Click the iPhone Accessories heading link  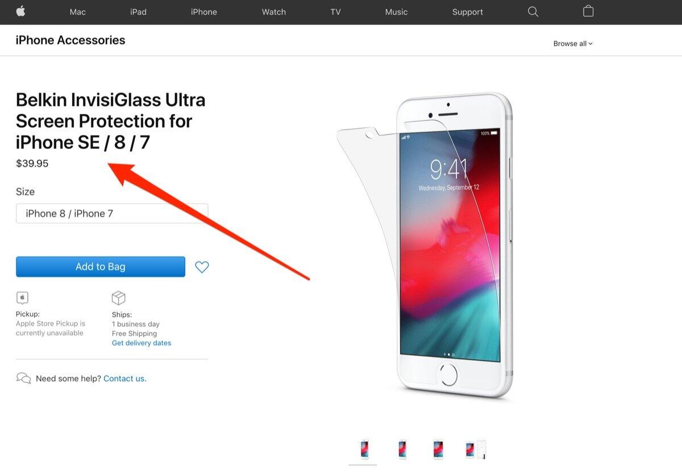(x=70, y=40)
